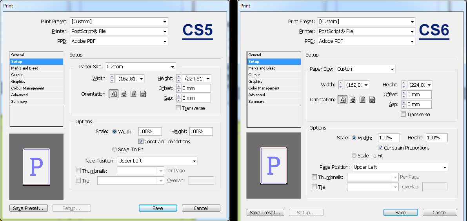This screenshot has height=221, width=467.
Task: Open Print Preset dropdown in CS5 dialog
Action: 119,22
